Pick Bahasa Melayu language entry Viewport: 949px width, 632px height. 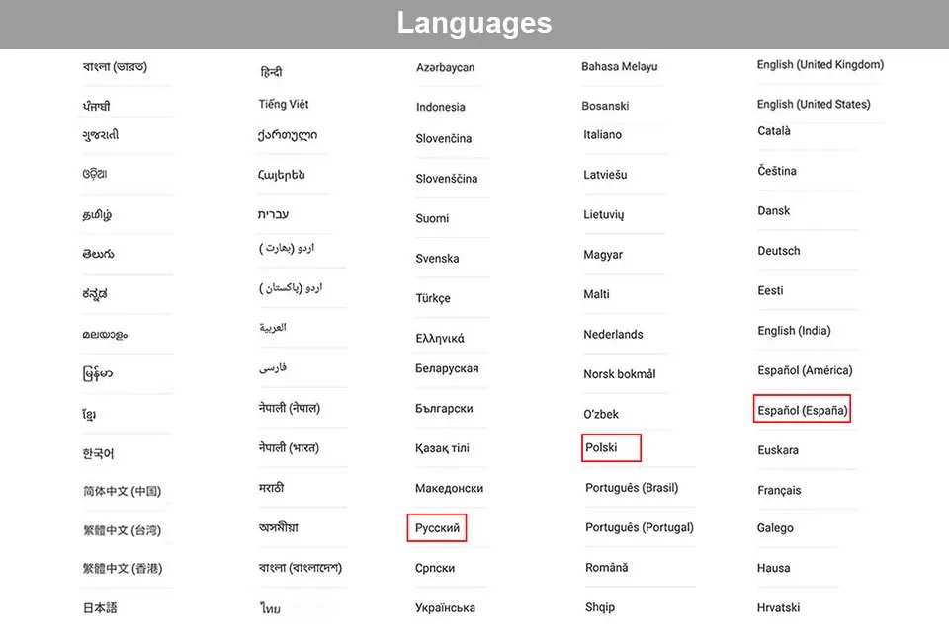coord(619,67)
